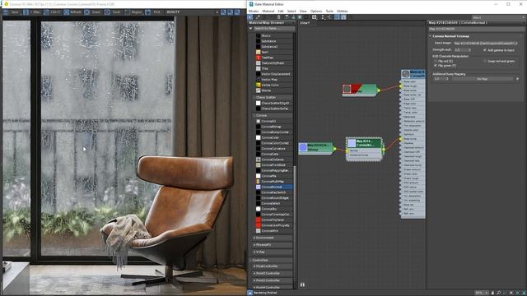Viewport: 527px width, 296px height.
Task: Open the Modes menu
Action: click(x=254, y=11)
